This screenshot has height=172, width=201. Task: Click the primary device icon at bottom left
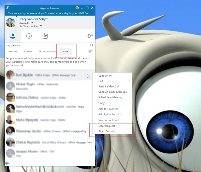click(x=7, y=163)
